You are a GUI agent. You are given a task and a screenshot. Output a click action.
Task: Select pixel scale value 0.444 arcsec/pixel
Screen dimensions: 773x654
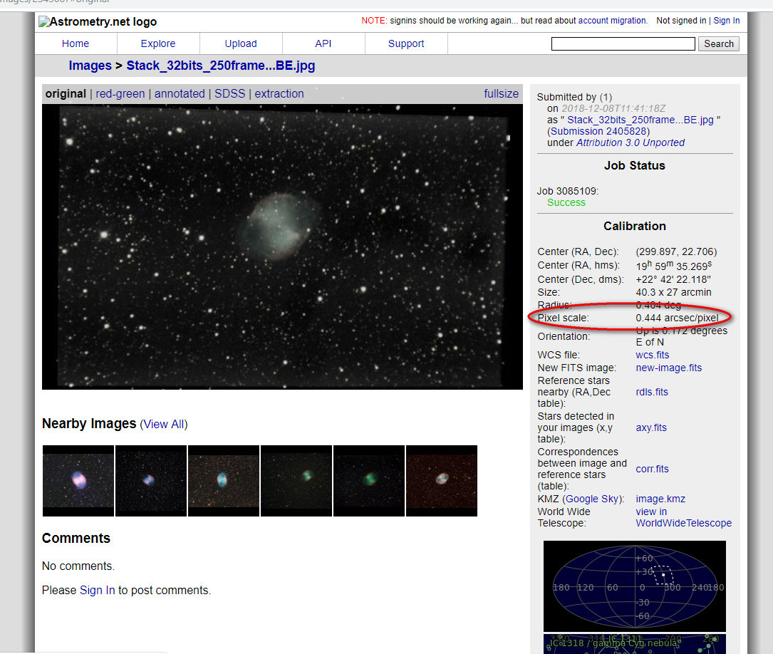coord(677,318)
